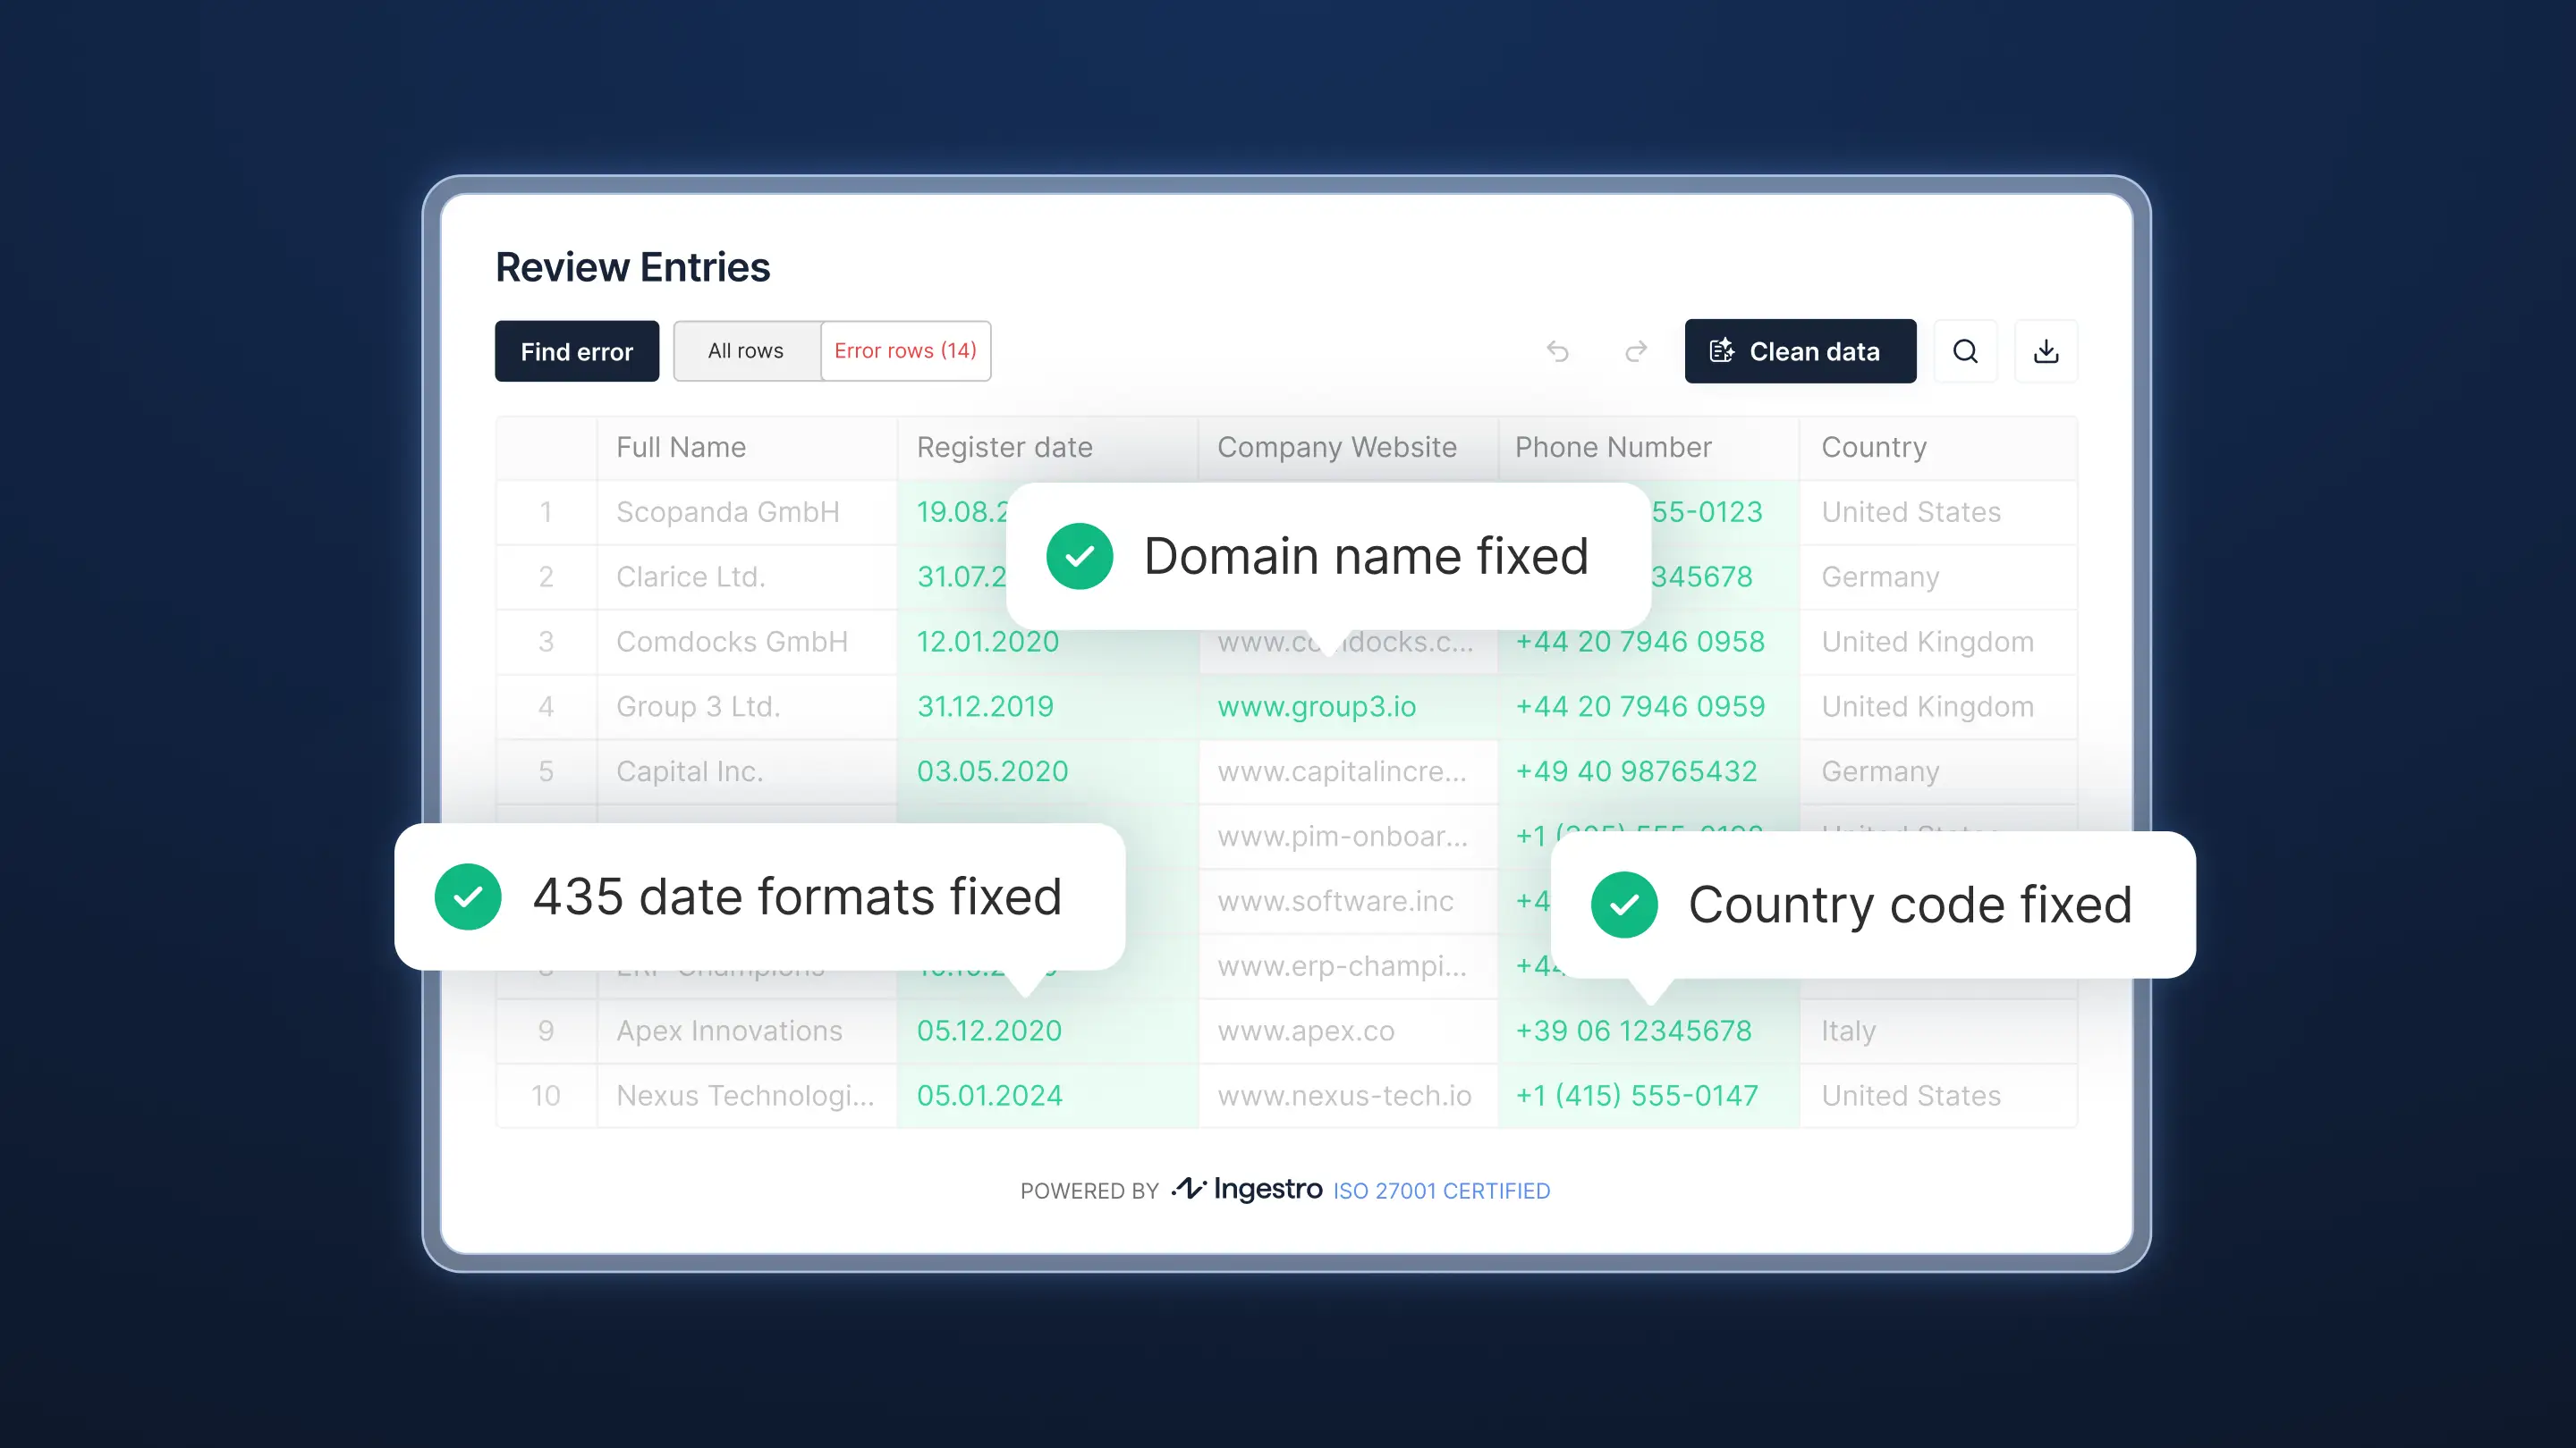Click the Find error button
The height and width of the screenshot is (1448, 2576).
(577, 350)
